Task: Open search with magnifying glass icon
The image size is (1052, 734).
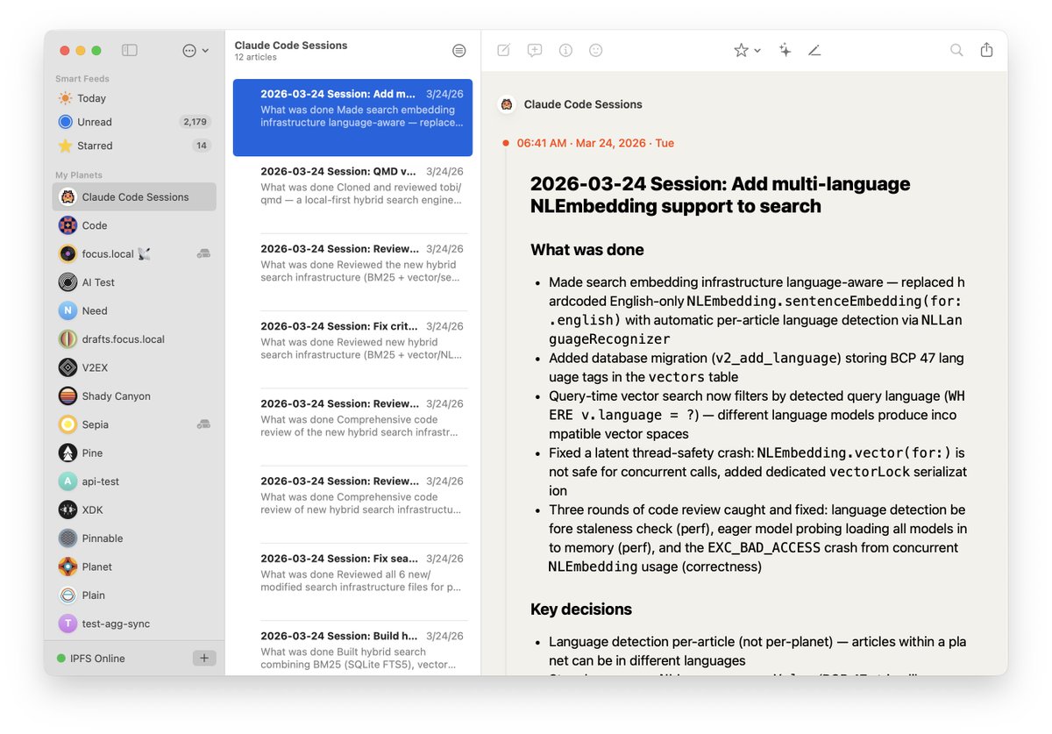Action: click(956, 51)
